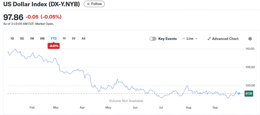Open chart settings gear icon
The height and width of the screenshot is (115, 260).
point(250,39)
